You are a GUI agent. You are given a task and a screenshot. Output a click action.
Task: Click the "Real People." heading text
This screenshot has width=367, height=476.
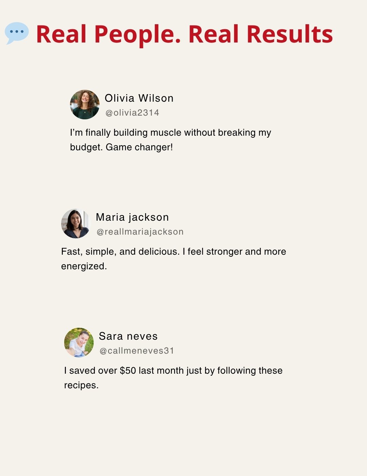pos(108,34)
